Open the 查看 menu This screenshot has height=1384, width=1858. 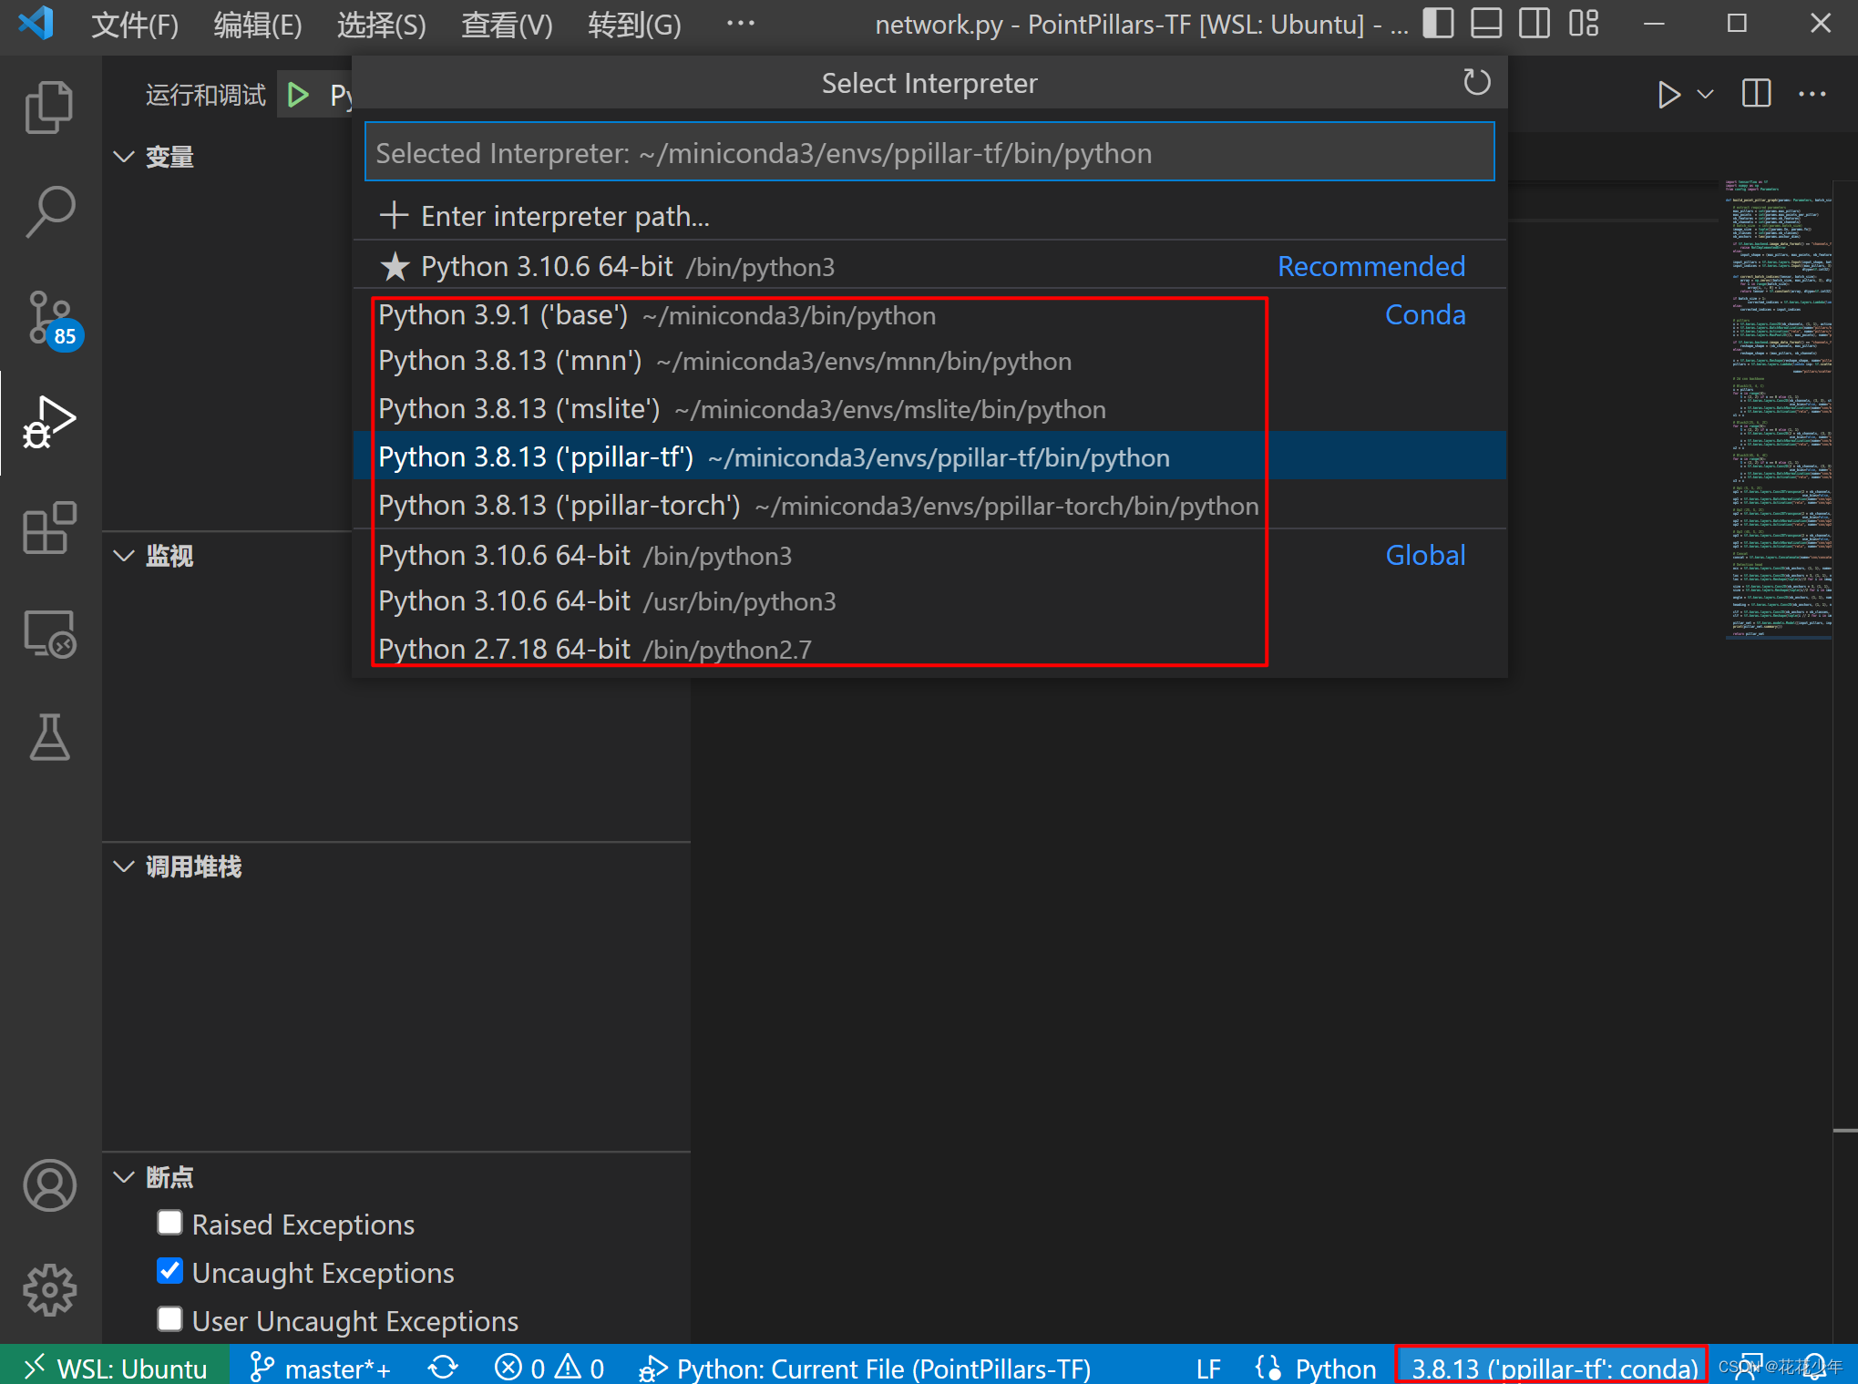pyautogui.click(x=506, y=25)
